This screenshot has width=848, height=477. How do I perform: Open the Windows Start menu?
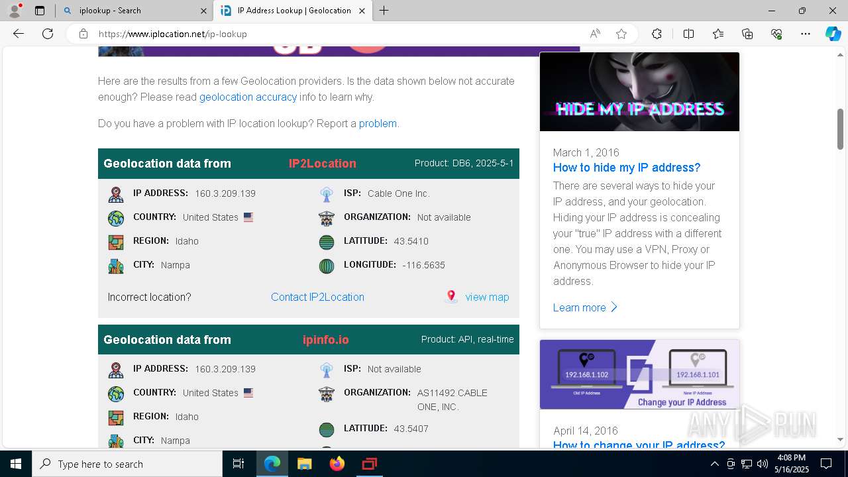coord(16,464)
